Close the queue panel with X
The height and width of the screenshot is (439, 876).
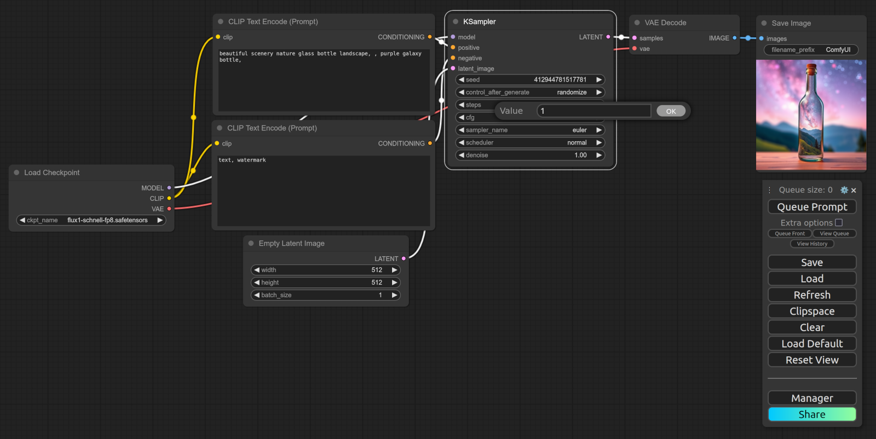coord(854,190)
